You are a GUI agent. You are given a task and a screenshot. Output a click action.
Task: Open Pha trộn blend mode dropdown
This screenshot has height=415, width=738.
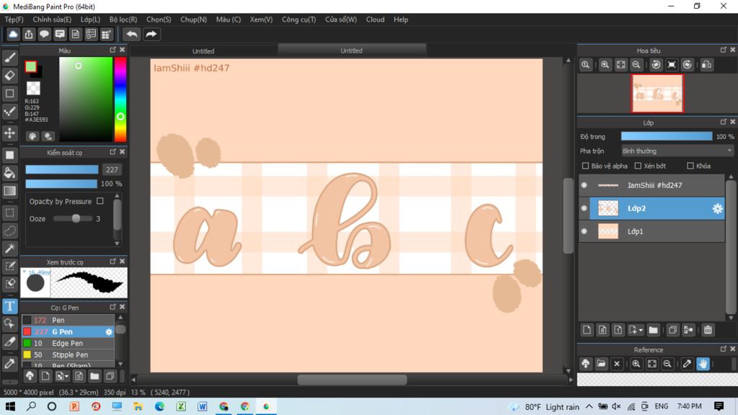tap(677, 151)
